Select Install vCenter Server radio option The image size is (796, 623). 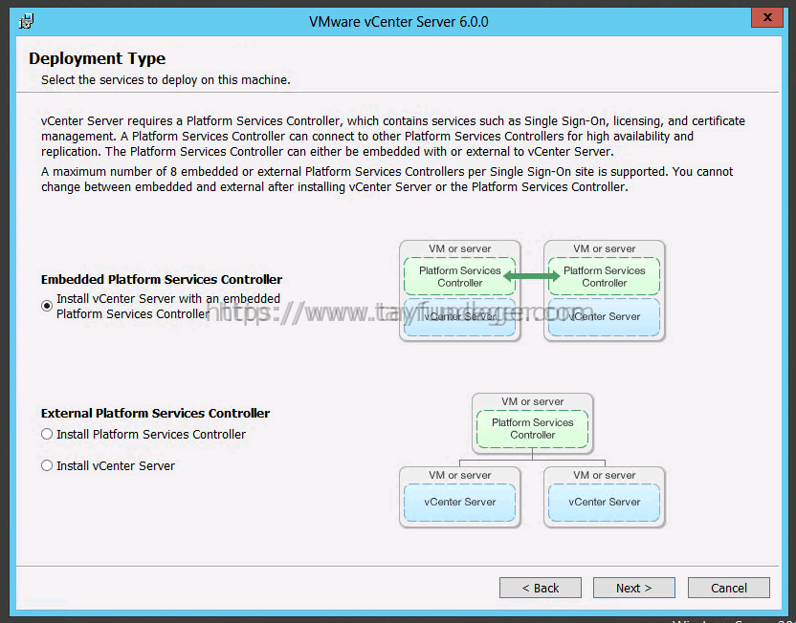(x=47, y=465)
